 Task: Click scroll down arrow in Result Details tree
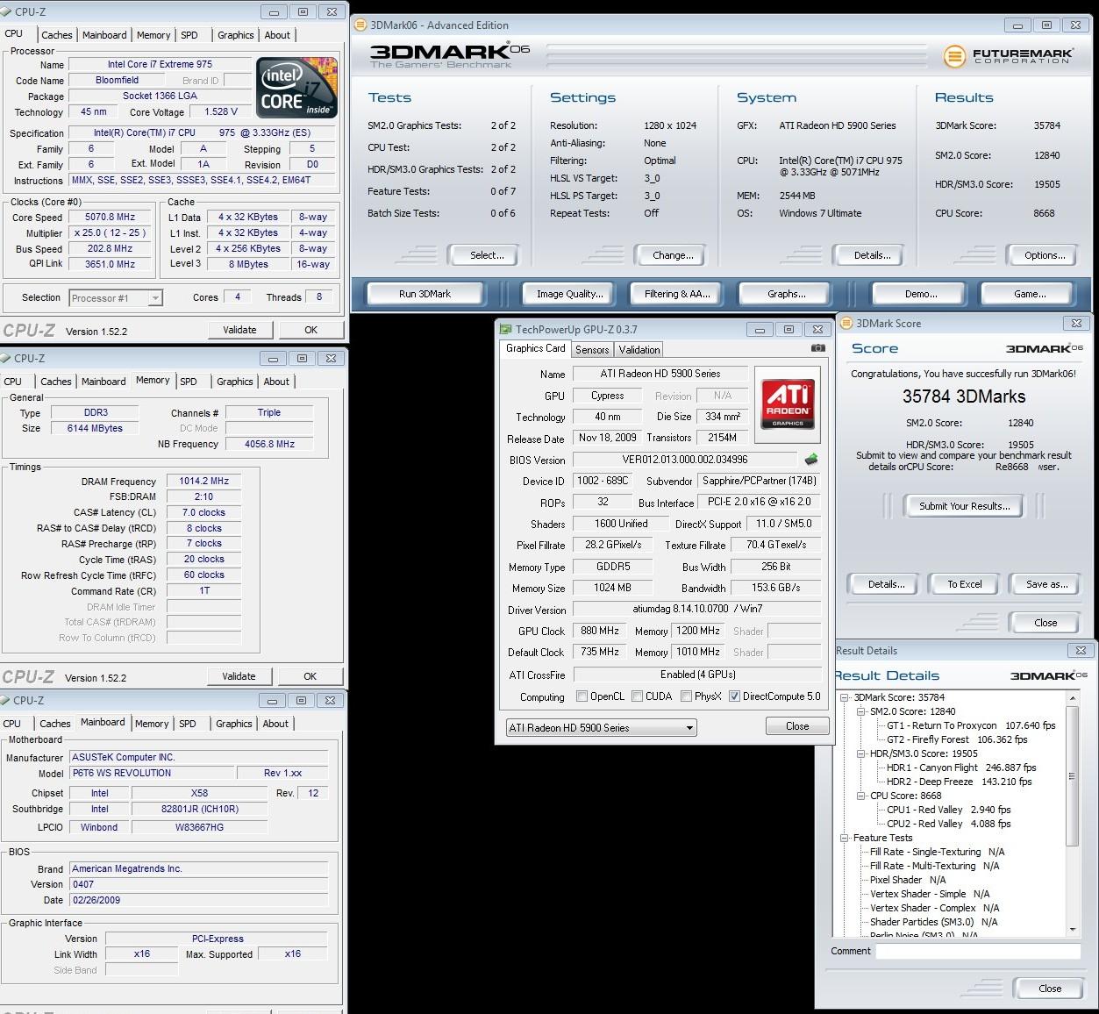tap(1073, 930)
